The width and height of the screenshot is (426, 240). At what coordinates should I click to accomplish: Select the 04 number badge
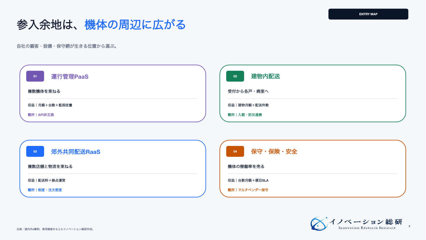[235, 151]
